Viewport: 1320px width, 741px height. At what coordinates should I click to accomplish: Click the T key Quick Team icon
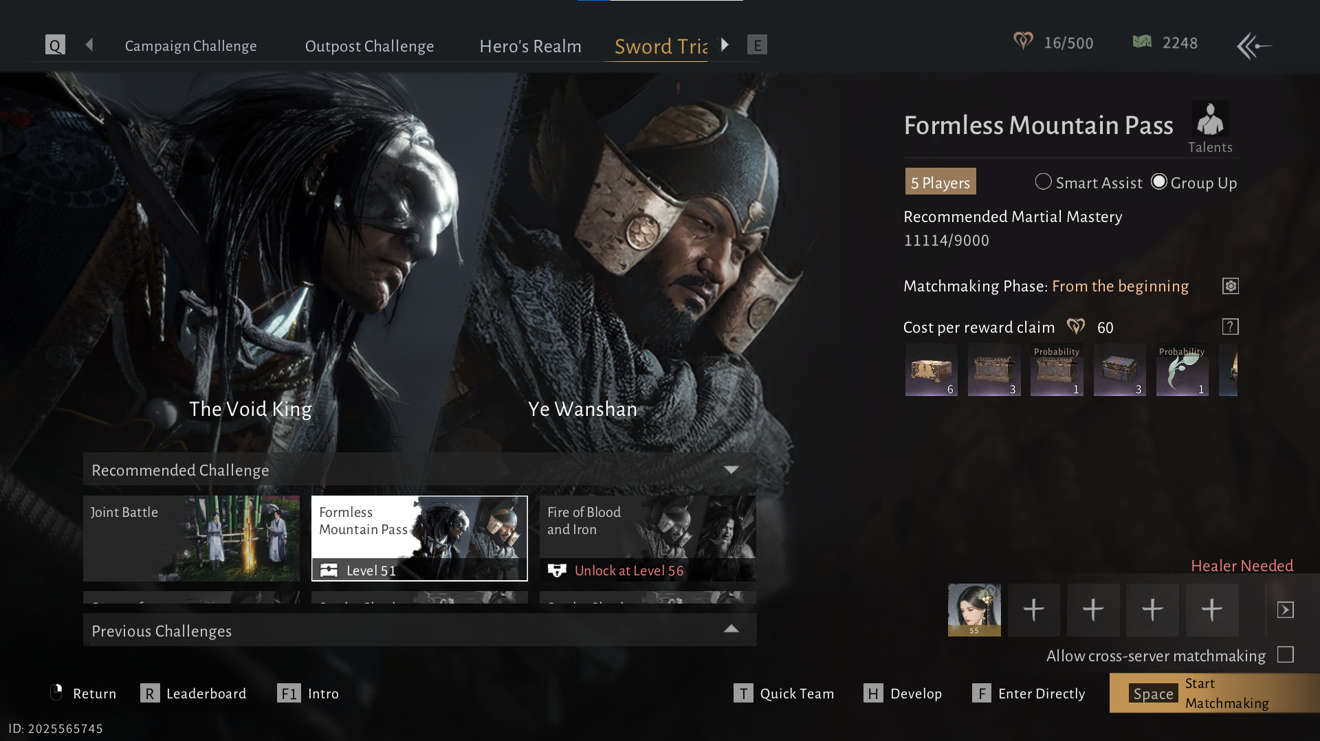743,694
